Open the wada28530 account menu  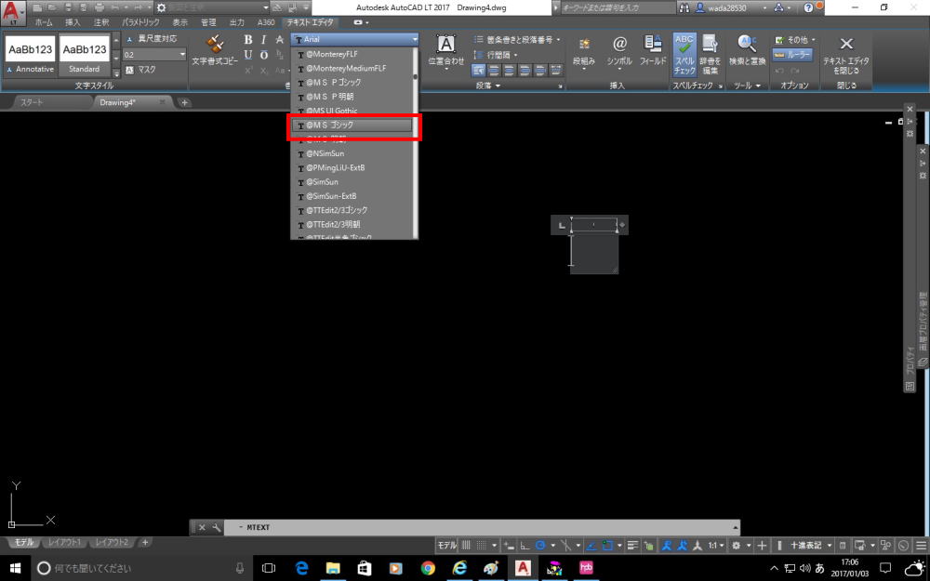click(x=731, y=7)
